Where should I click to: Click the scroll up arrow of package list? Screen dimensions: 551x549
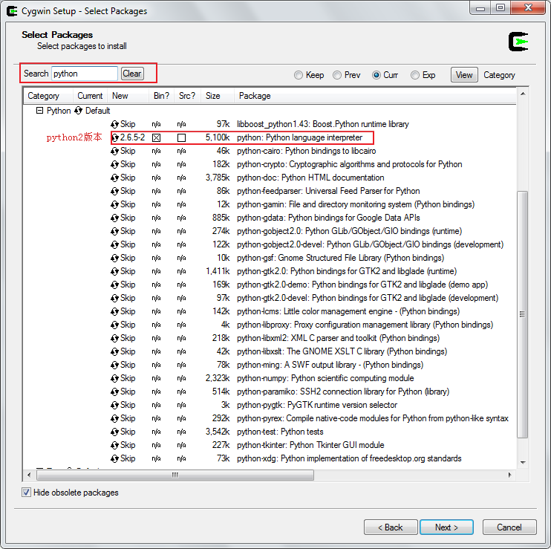523,94
